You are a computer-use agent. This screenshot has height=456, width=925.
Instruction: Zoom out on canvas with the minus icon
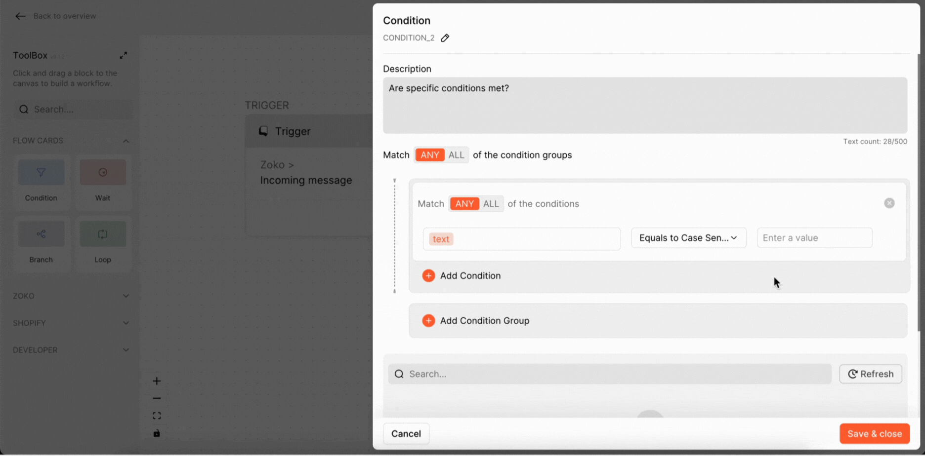[157, 398]
